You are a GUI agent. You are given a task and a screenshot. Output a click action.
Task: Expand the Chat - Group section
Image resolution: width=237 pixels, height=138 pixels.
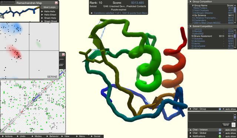190,109
